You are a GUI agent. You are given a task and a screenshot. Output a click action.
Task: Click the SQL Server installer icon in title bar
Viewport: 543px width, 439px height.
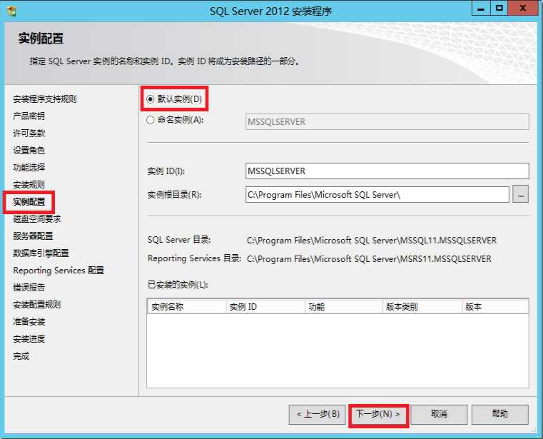coord(11,11)
